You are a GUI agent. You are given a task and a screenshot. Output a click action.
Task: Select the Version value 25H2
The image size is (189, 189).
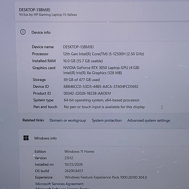pyautogui.click(x=69, y=158)
